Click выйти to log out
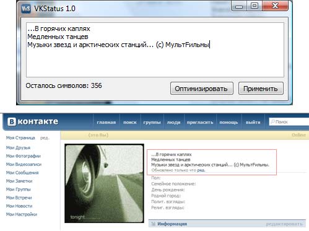 point(253,122)
